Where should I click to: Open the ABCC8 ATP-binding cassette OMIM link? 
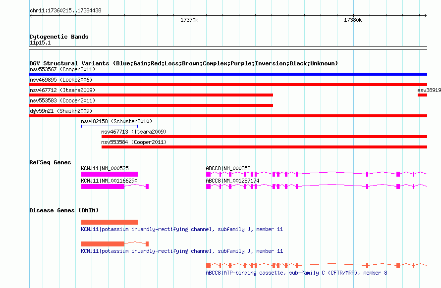point(296,273)
